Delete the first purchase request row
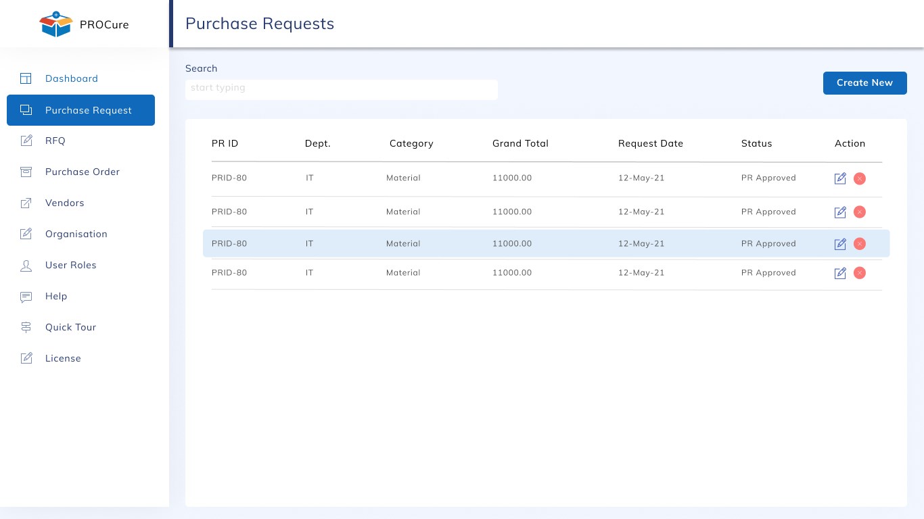924x519 pixels. click(x=860, y=178)
